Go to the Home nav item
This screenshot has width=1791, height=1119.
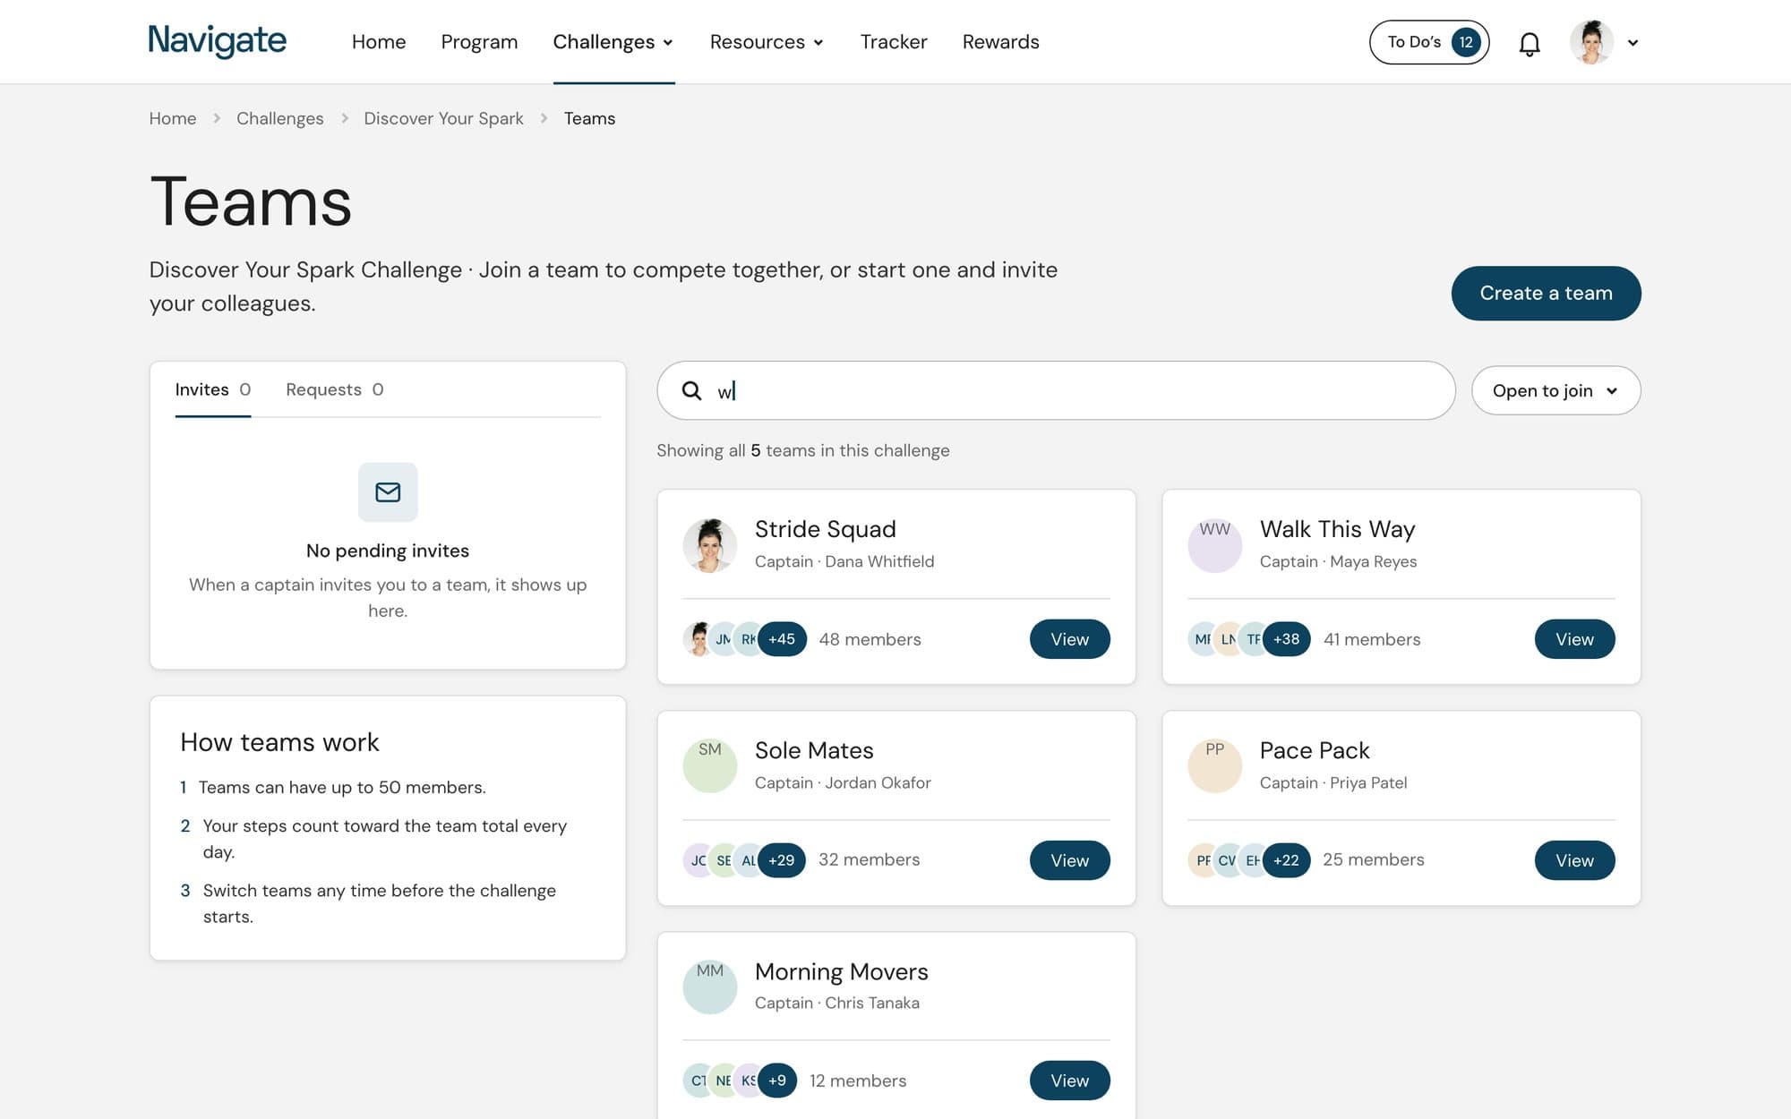379,42
